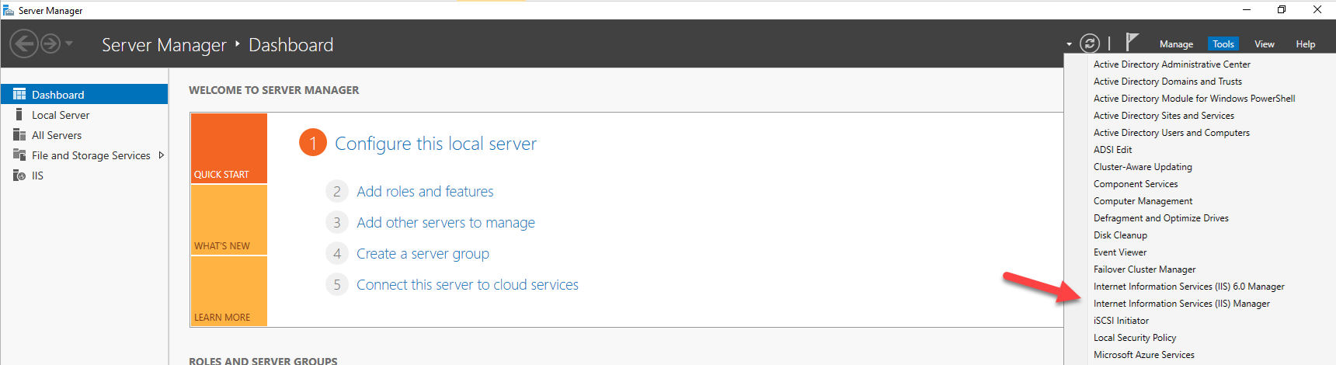
Task: Click the back navigation arrow icon
Action: pos(24,43)
